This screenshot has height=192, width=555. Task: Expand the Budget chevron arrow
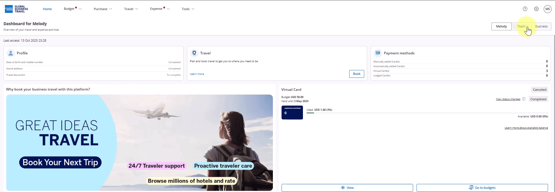click(80, 9)
